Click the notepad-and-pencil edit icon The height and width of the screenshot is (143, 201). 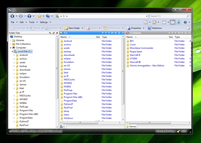pyautogui.click(x=154, y=22)
